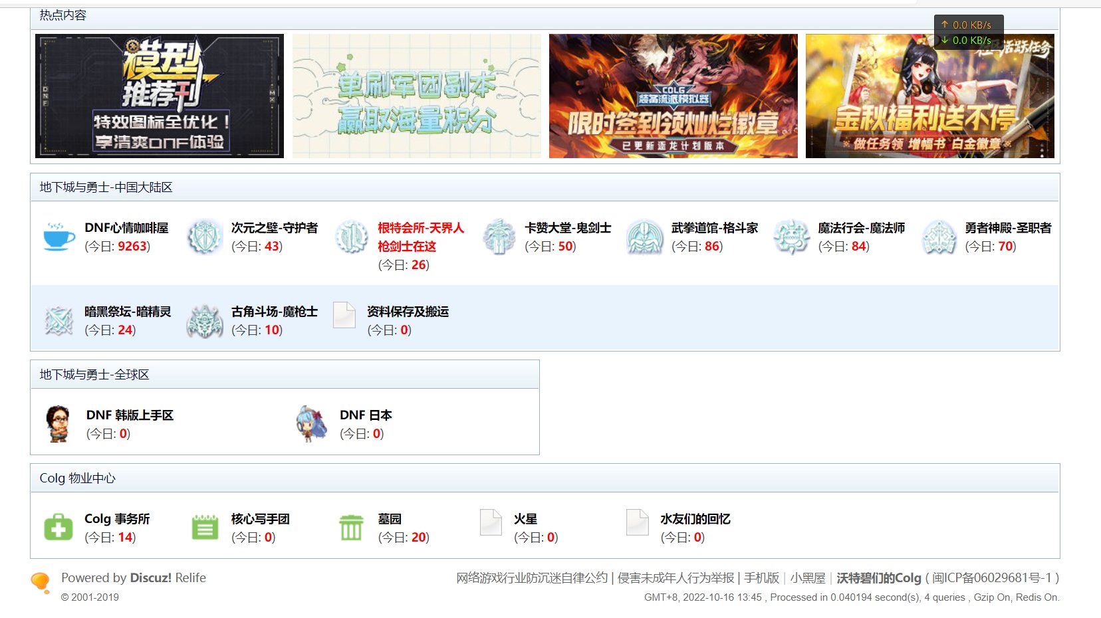Open the 水友们的回忆 forum link
The width and height of the screenshot is (1101, 618).
(x=695, y=519)
